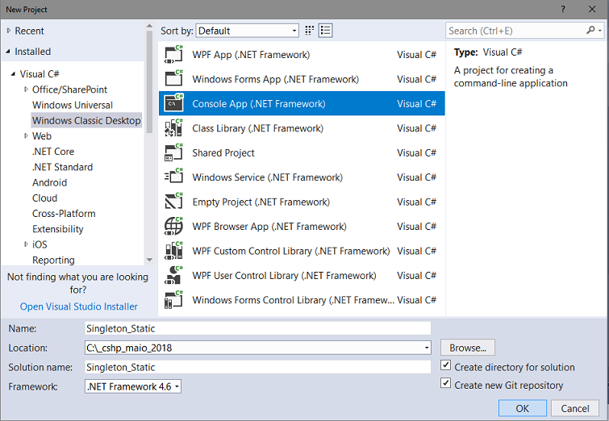Screen dimensions: 609x421
Task: Open the Framework version dropdown
Action: click(x=177, y=386)
